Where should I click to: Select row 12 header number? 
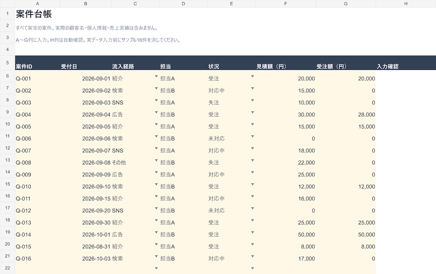coord(8,148)
